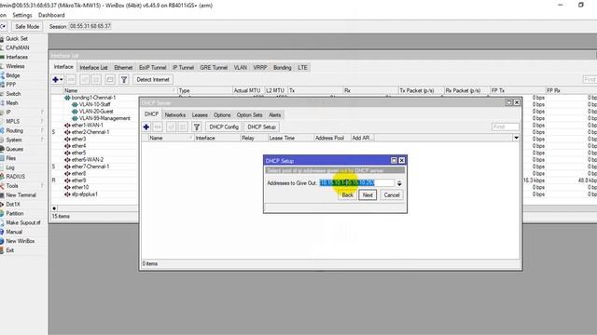
Task: Open Wireless menu
Action: (x=15, y=66)
